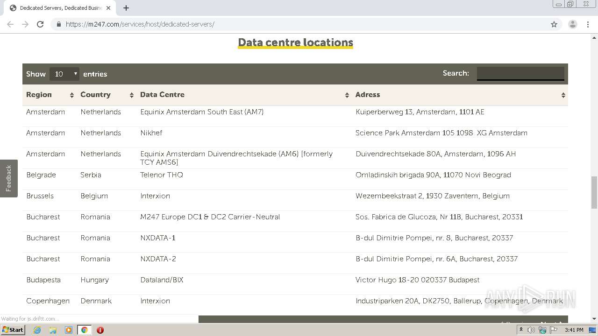Open Action Center flag icon
598x336 pixels.
pos(554,330)
